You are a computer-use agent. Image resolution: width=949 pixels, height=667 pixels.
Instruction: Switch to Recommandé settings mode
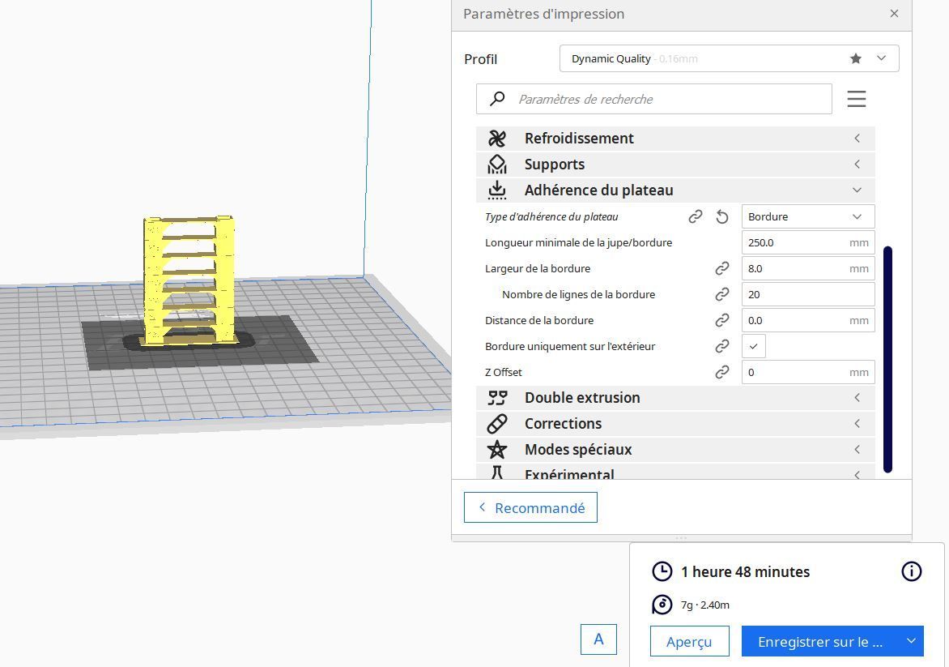coord(531,507)
